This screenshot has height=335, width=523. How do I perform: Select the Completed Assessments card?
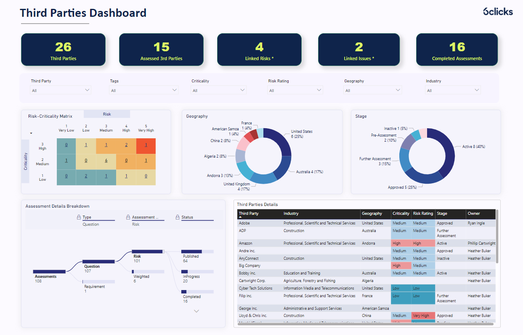tap(457, 49)
